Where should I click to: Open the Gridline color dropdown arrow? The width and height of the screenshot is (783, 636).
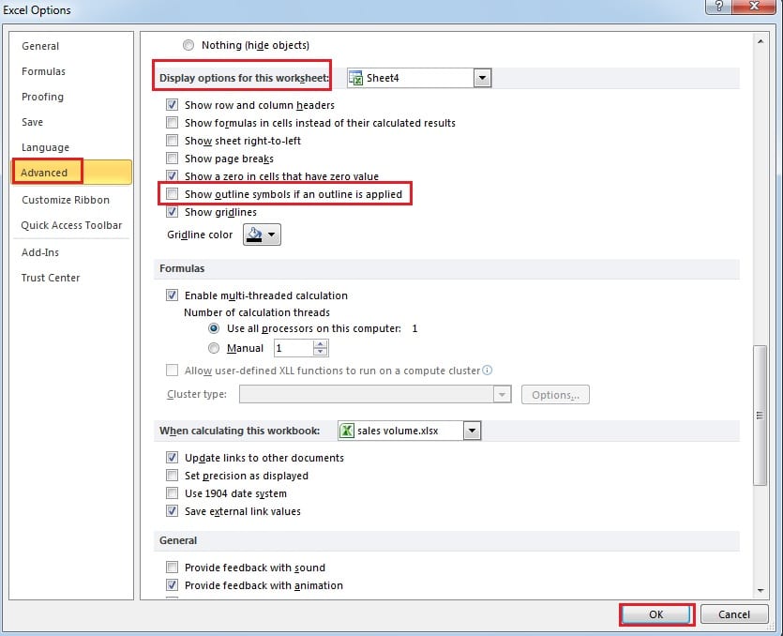(x=272, y=235)
